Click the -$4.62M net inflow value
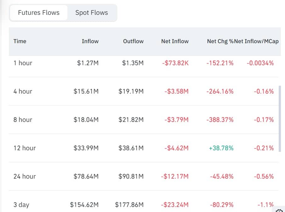Viewport: 285px width, 212px height. 176,148
